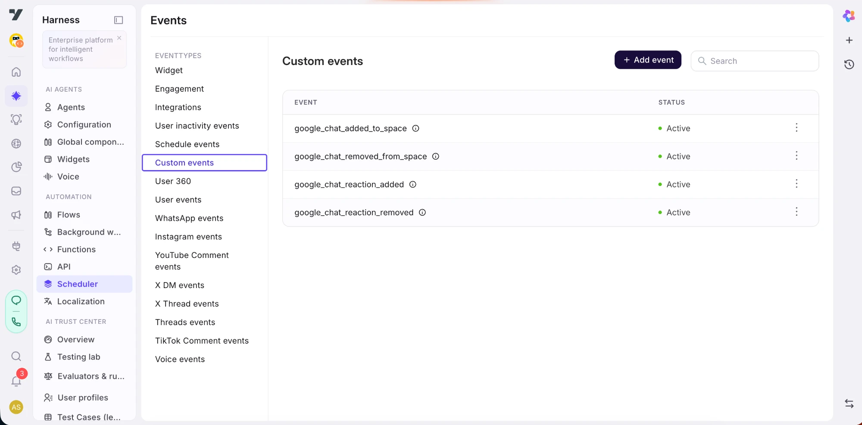Screen dimensions: 862x425
Task: Show info for google_chat_added_to_space
Action: pos(415,128)
